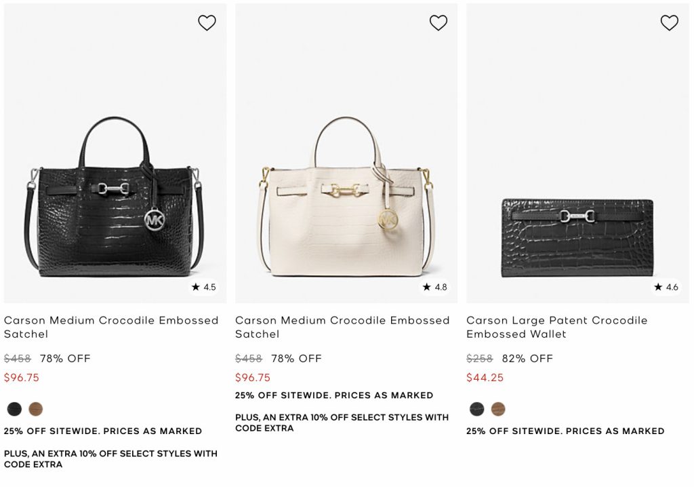Click 25% off sitewide text under wallet
The image size is (694, 487).
tap(565, 431)
